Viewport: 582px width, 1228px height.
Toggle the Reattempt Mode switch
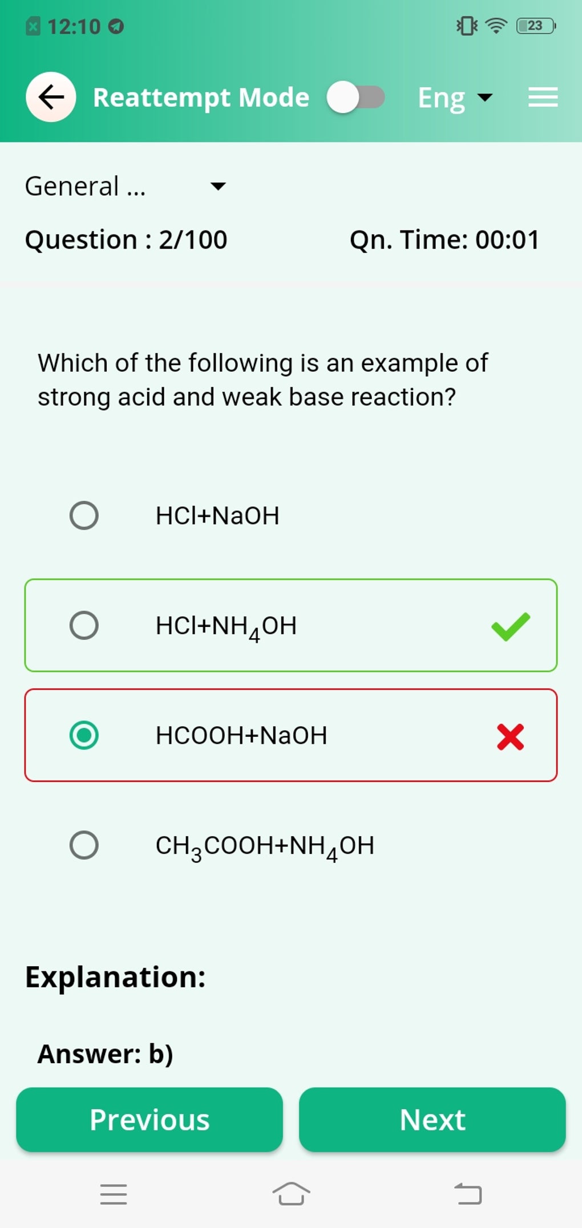click(356, 97)
